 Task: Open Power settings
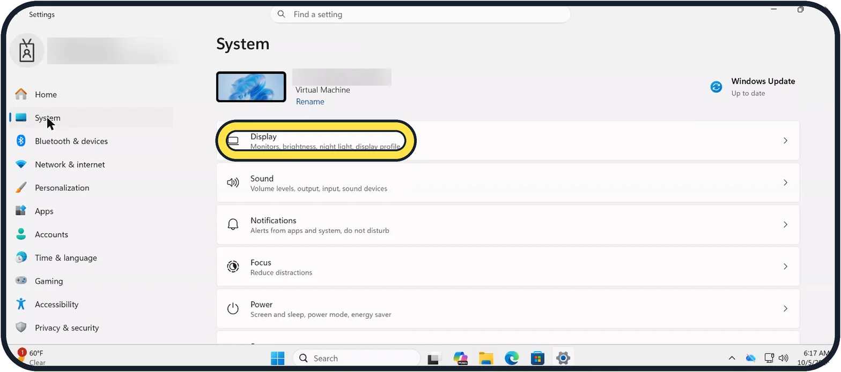click(508, 308)
